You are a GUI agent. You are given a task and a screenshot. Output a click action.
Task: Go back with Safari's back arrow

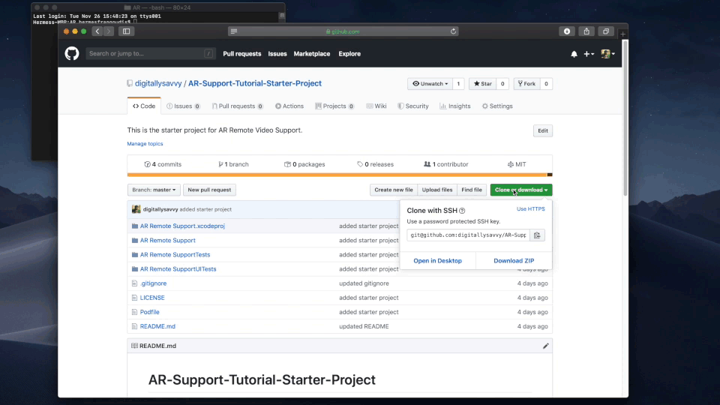97,31
